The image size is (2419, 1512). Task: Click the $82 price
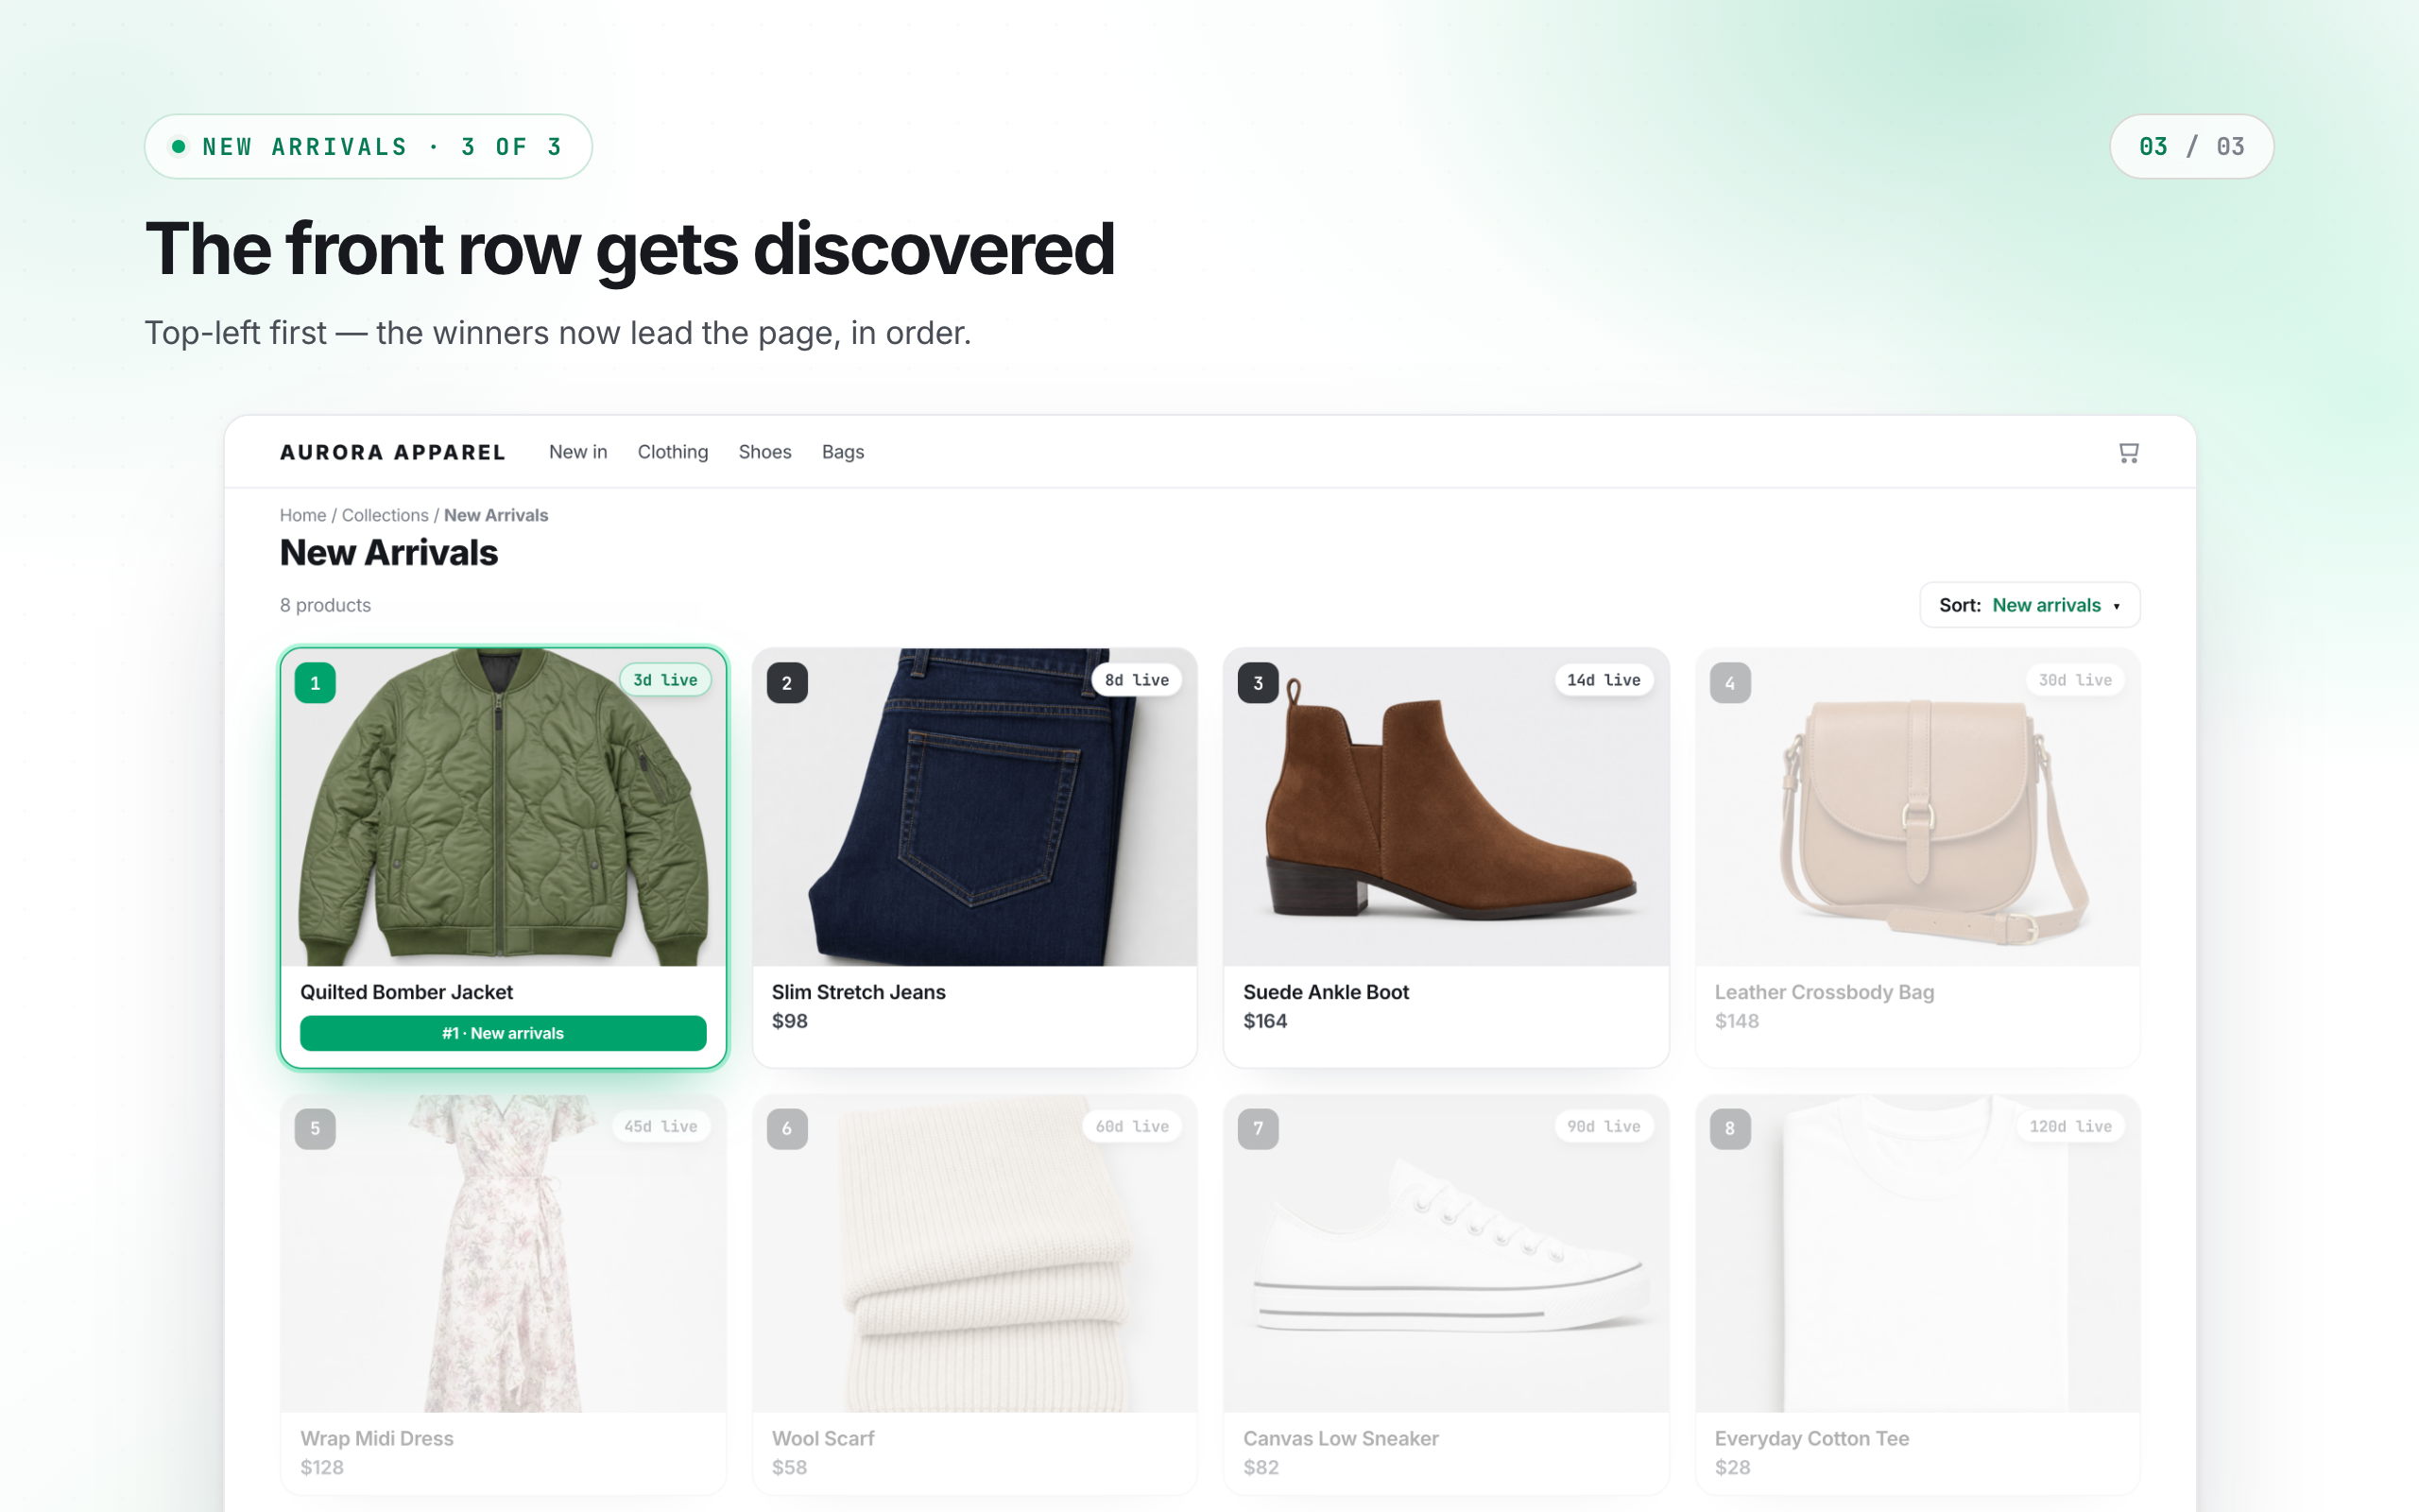coord(1261,1467)
